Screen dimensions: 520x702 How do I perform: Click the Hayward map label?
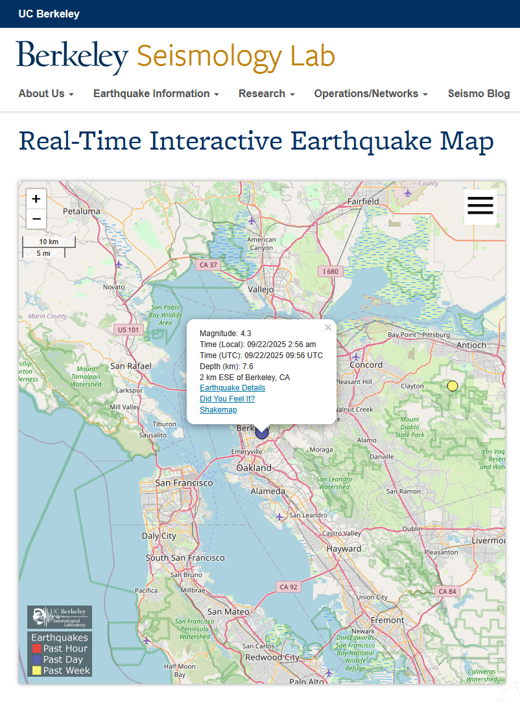344,549
